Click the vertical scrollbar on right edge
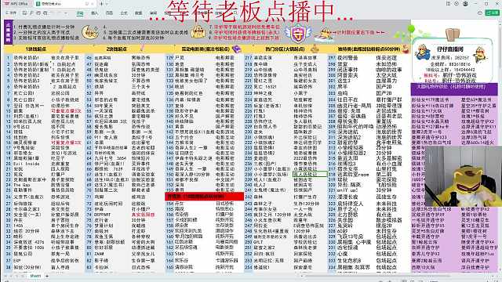 pos(500,147)
